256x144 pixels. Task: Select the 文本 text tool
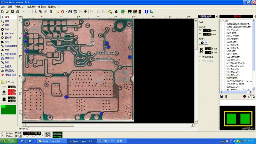pyautogui.click(x=7, y=50)
